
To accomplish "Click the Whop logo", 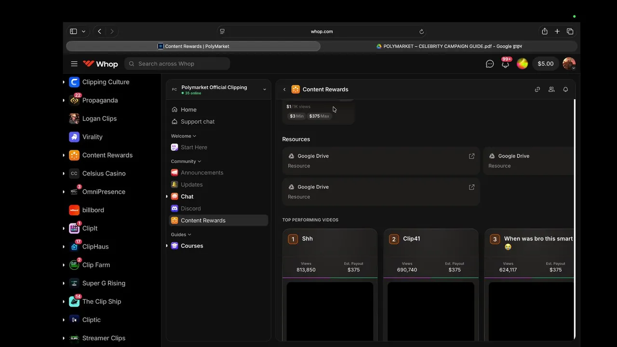I will click(100, 64).
